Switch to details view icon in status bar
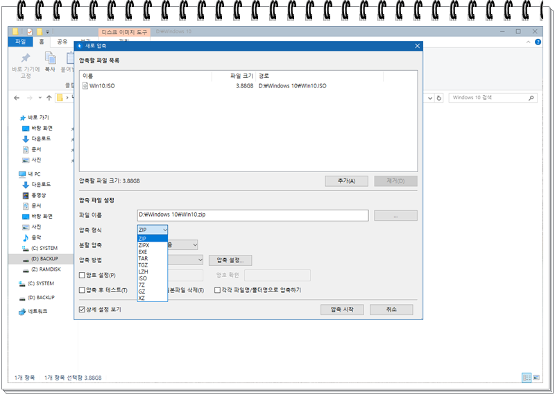The width and height of the screenshot is (555, 395). click(x=527, y=378)
